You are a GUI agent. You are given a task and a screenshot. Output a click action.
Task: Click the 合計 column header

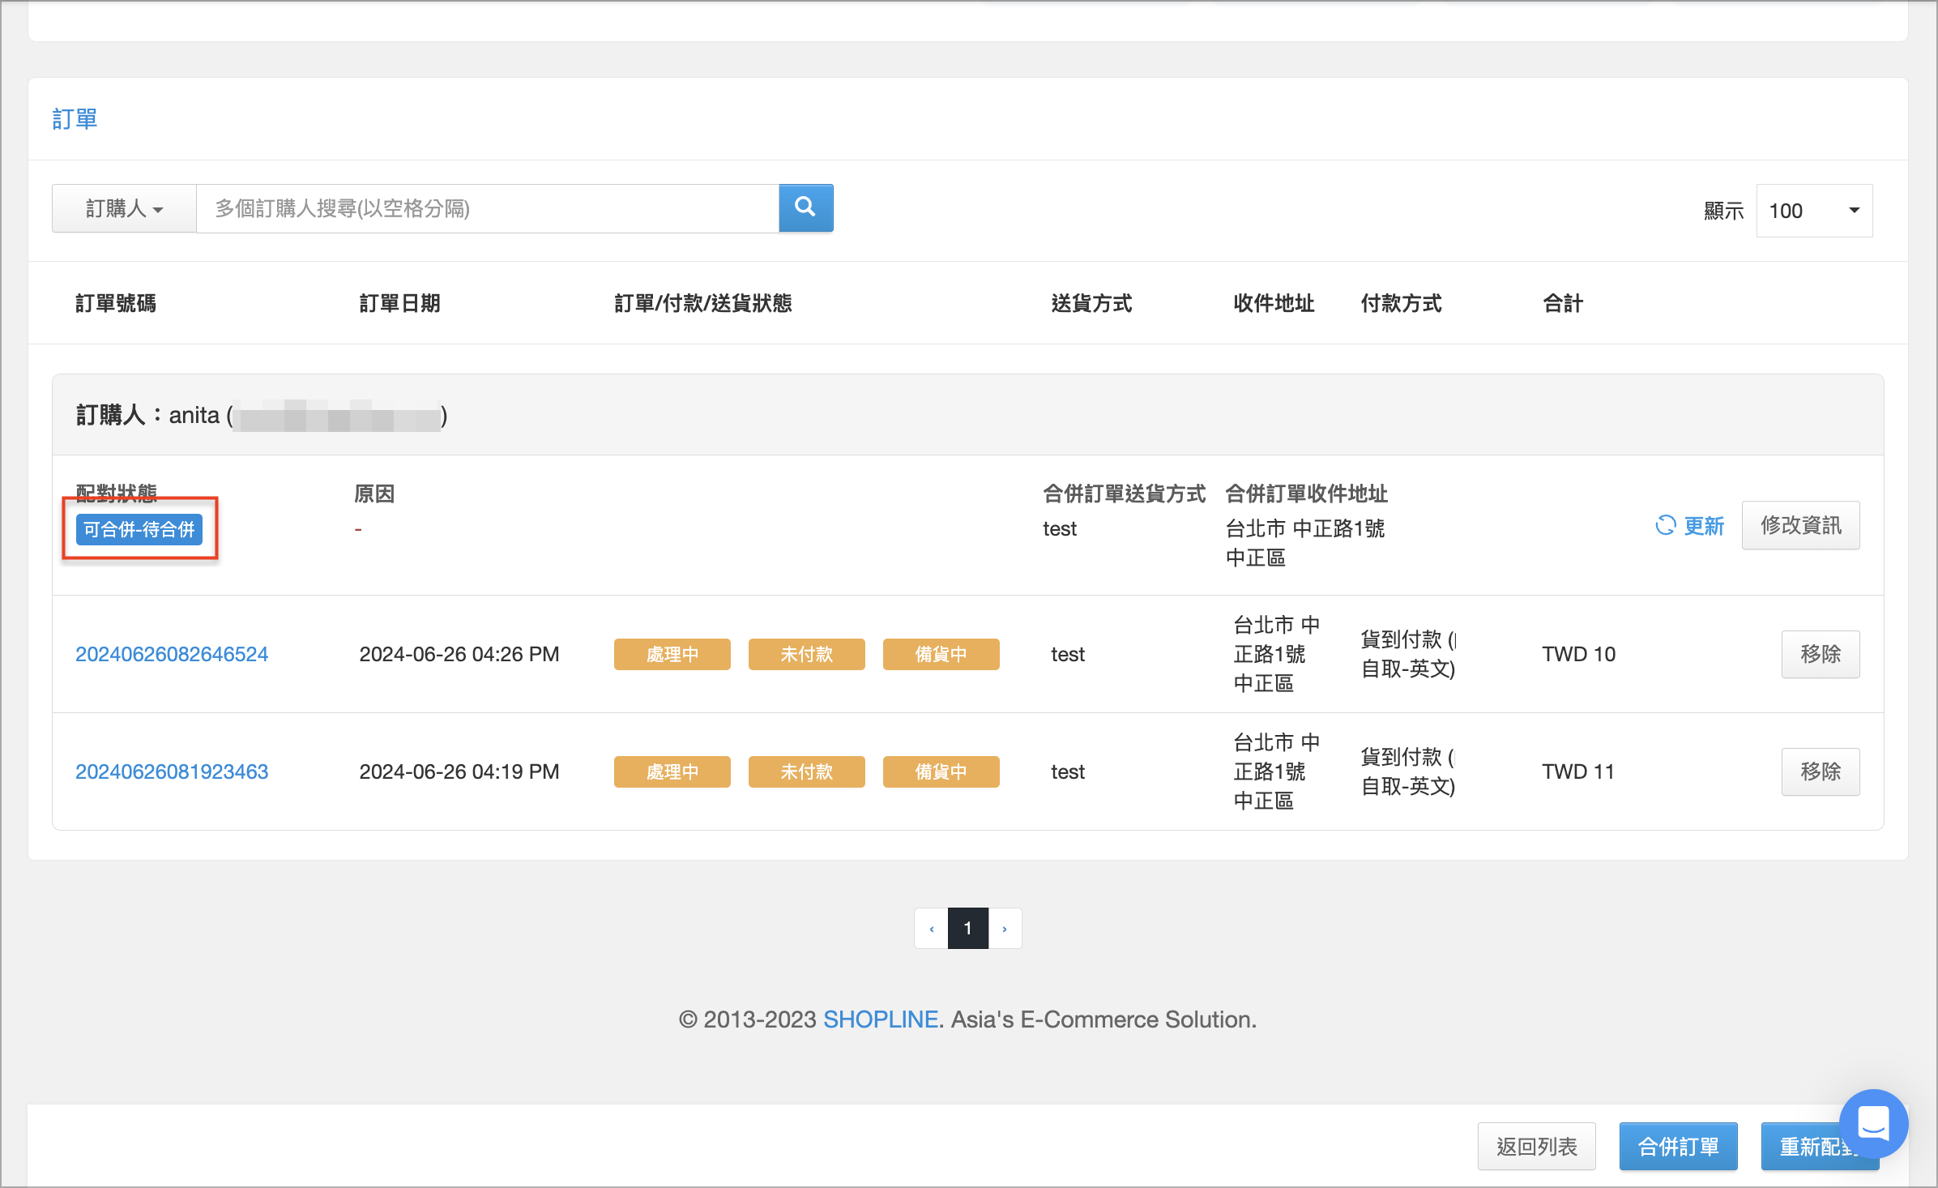coord(1563,303)
